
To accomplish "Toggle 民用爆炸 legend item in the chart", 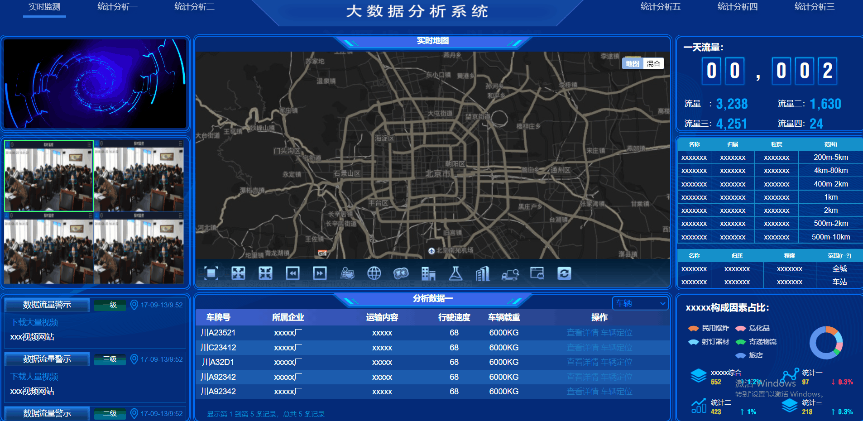I will (x=709, y=328).
